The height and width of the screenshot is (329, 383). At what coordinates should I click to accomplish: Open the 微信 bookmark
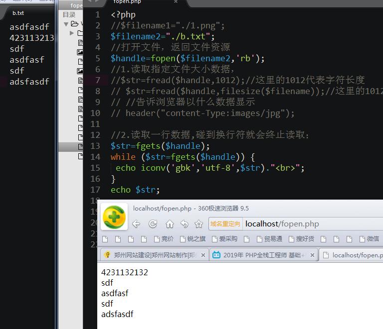point(370,239)
